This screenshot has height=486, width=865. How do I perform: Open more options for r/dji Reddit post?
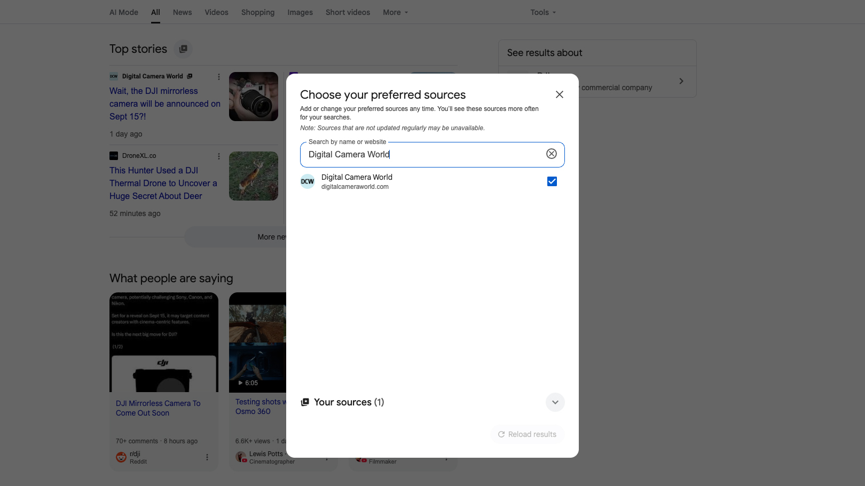[x=207, y=457]
